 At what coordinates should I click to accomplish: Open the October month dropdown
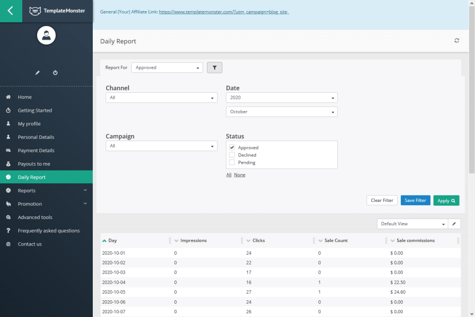point(281,112)
